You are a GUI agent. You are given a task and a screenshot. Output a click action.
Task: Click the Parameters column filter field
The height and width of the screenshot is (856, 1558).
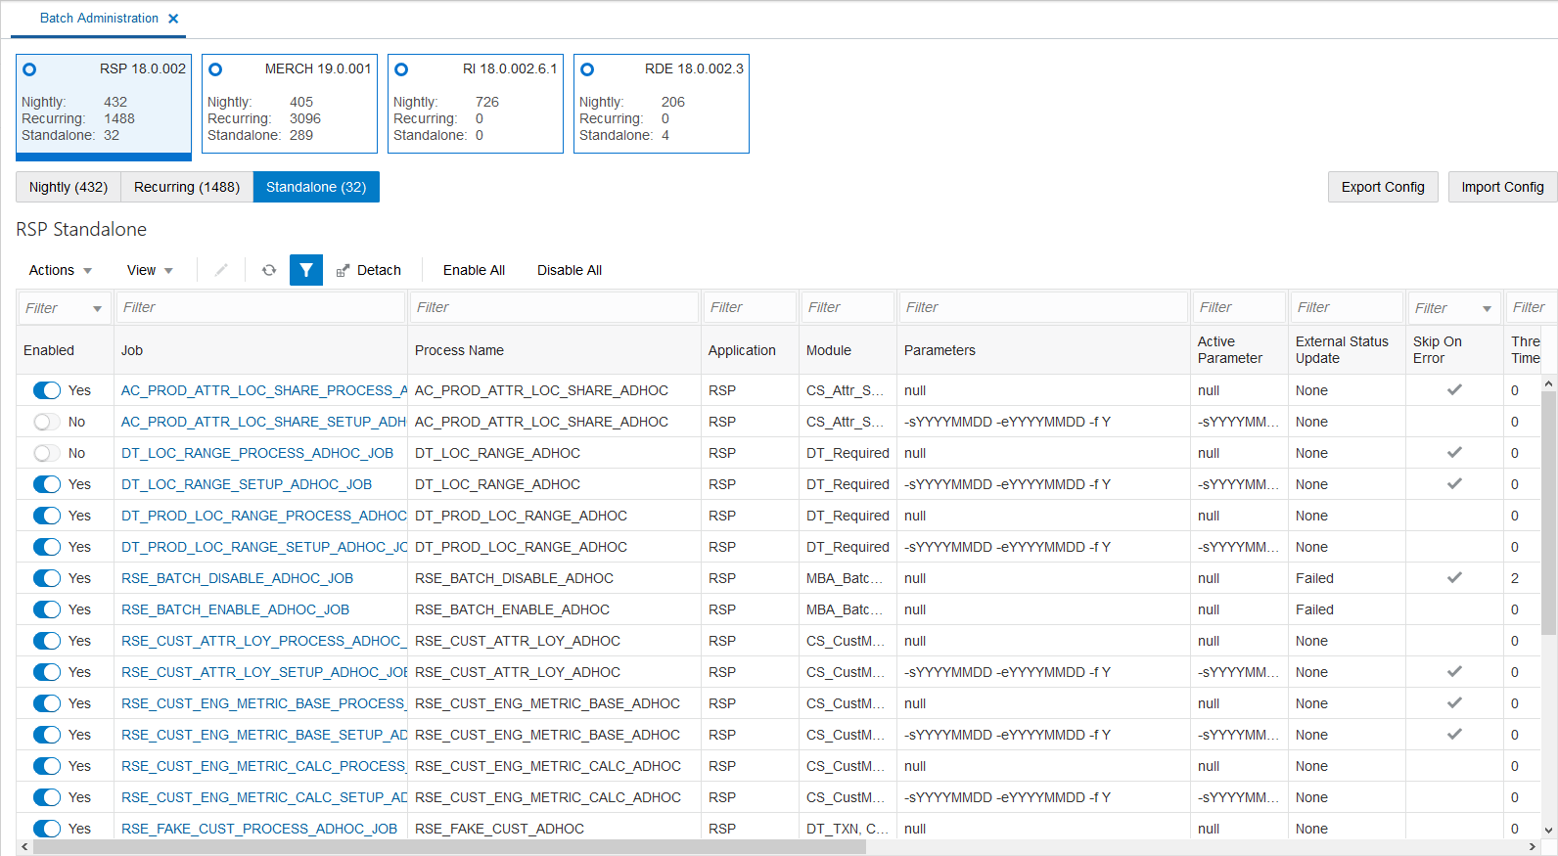(1043, 307)
